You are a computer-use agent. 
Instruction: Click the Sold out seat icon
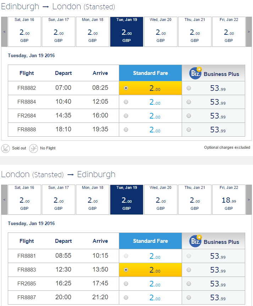[5, 148]
